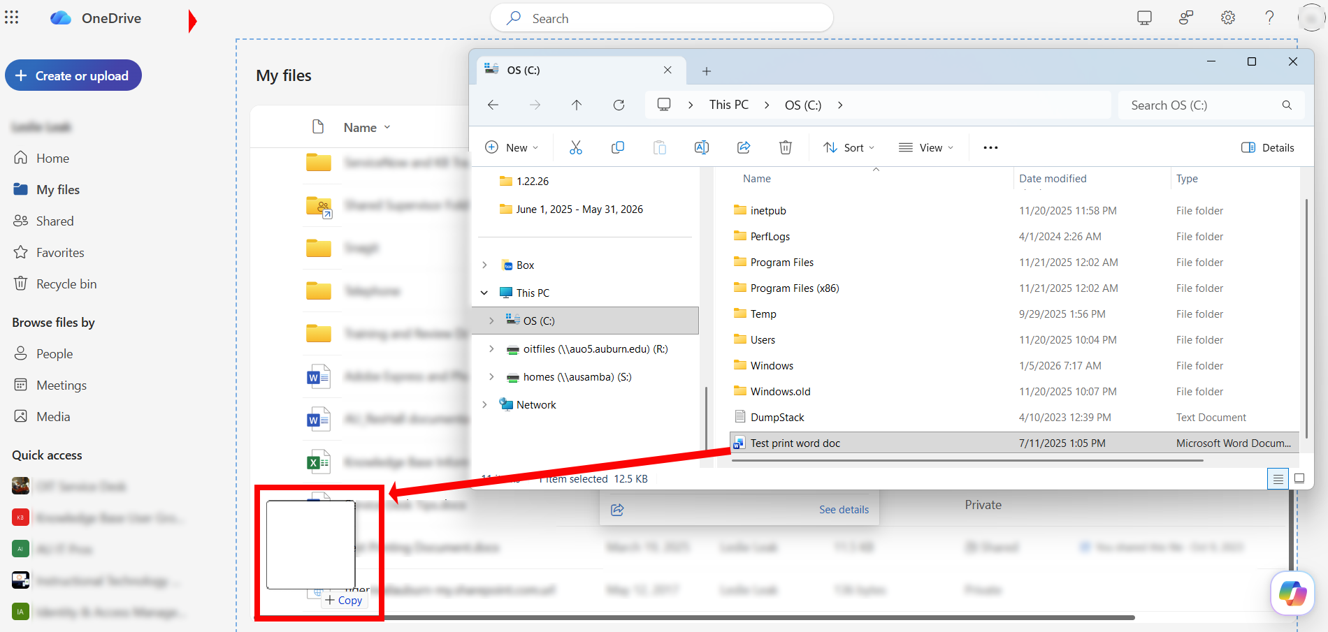Click the Refresh icon in Explorer
This screenshot has height=632, width=1328.
(x=619, y=105)
